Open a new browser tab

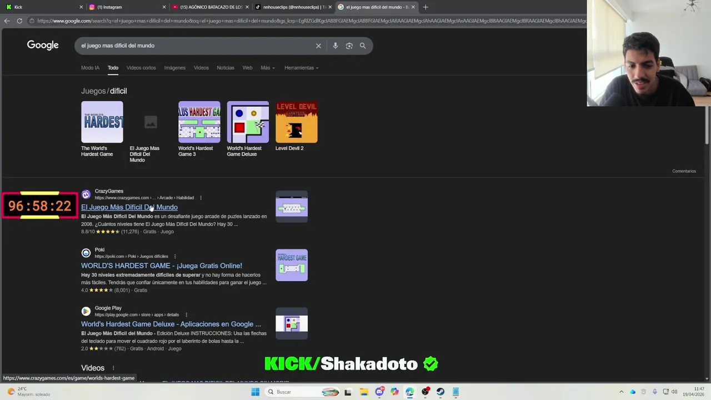click(425, 7)
